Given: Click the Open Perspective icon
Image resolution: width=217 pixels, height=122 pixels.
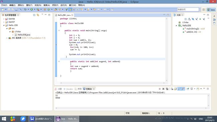Looking at the screenshot, I should click(204, 10).
